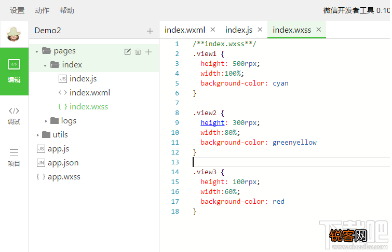Screen dimensions: 392x252
Task: Open the 调试 debug panel
Action: click(14, 115)
